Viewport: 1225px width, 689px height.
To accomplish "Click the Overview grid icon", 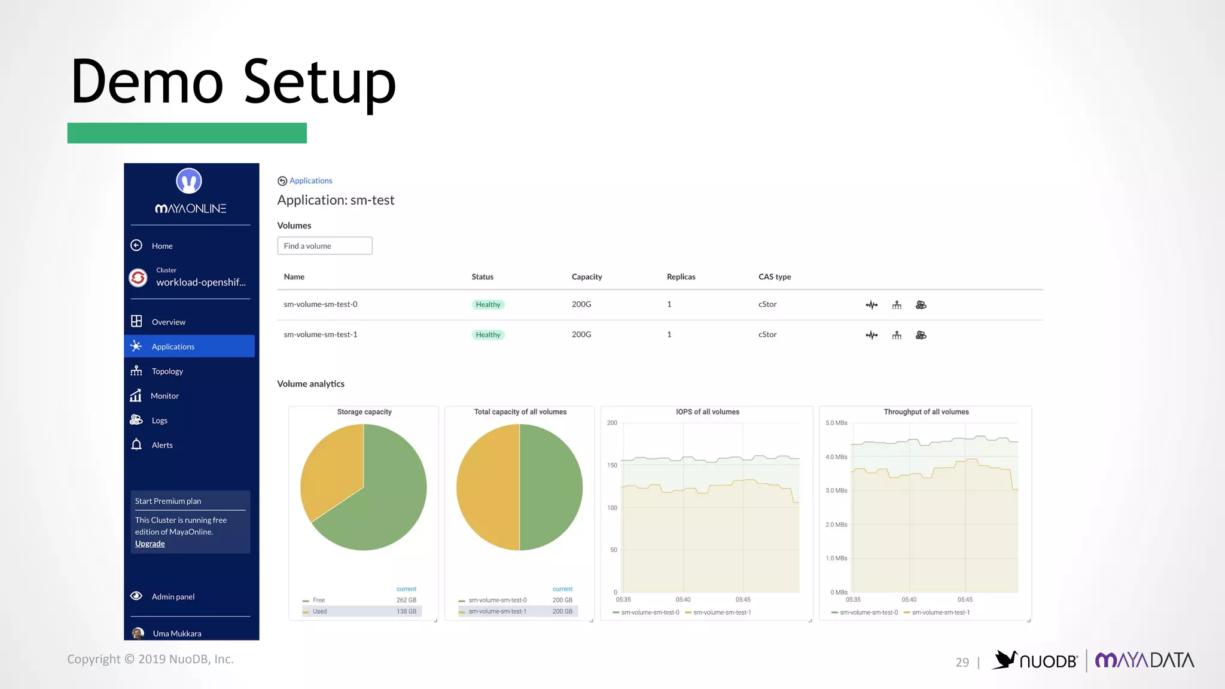I will point(136,321).
